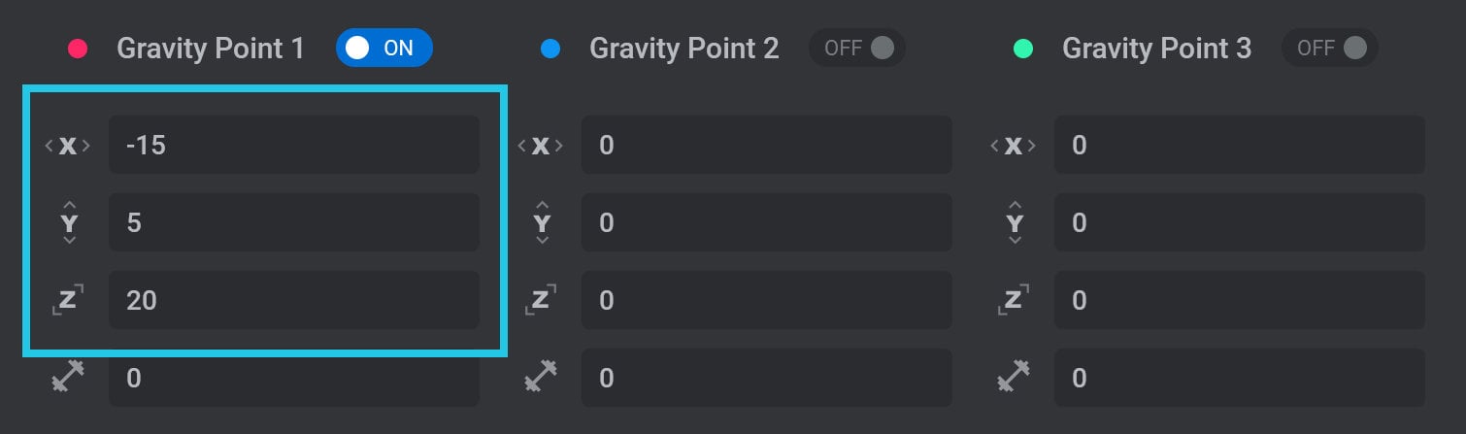This screenshot has height=434, width=1466.
Task: Click the X axis icon for Gravity Point 1
Action: [68, 146]
